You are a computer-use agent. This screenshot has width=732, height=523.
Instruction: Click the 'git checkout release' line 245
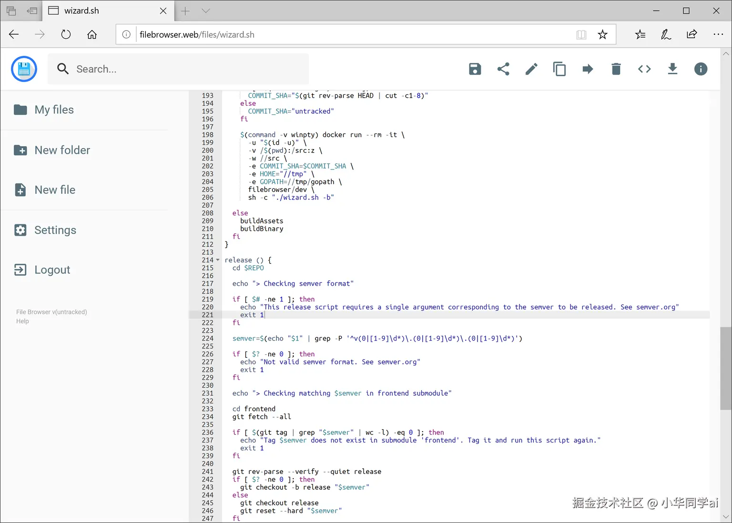[279, 503]
